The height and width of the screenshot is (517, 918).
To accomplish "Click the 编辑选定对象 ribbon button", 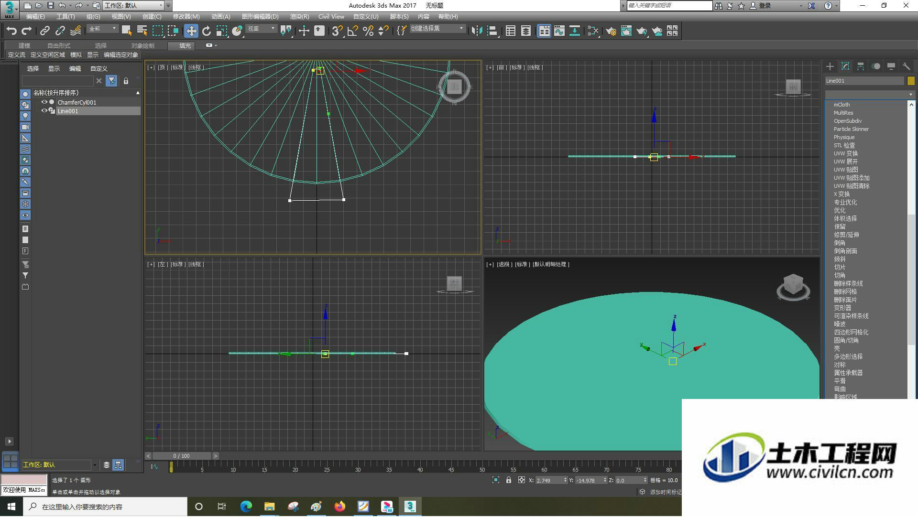I will click(121, 55).
